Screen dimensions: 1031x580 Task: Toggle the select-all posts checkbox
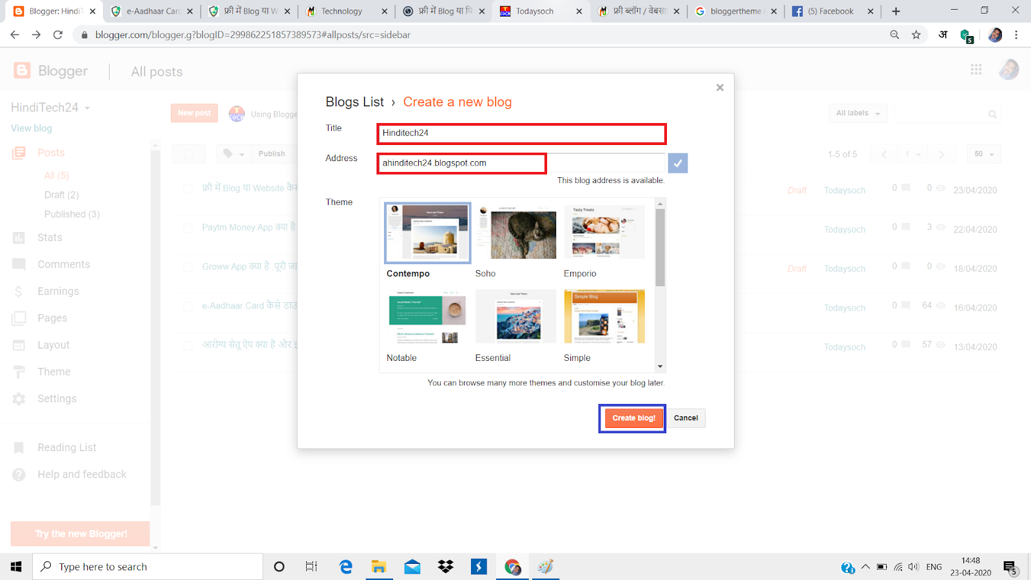[188, 154]
